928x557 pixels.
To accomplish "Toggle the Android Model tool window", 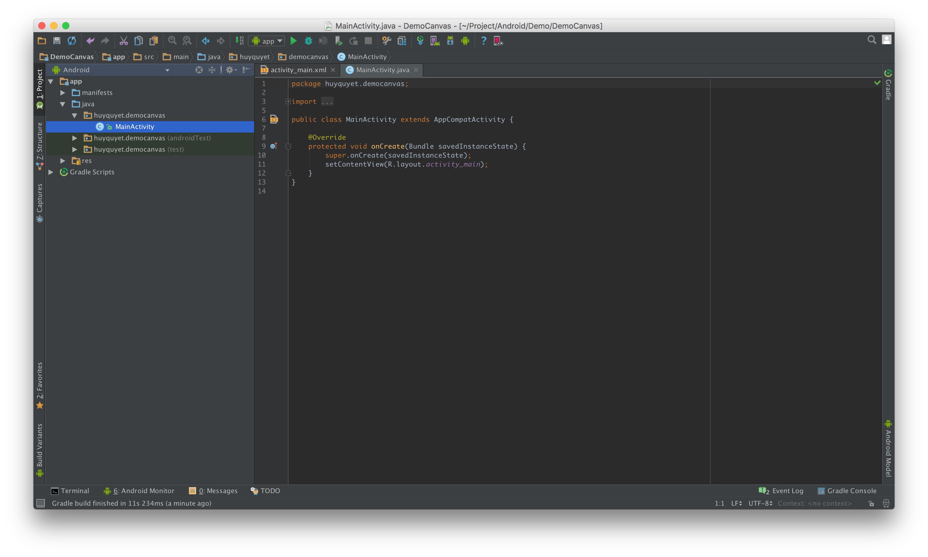I will 888,448.
